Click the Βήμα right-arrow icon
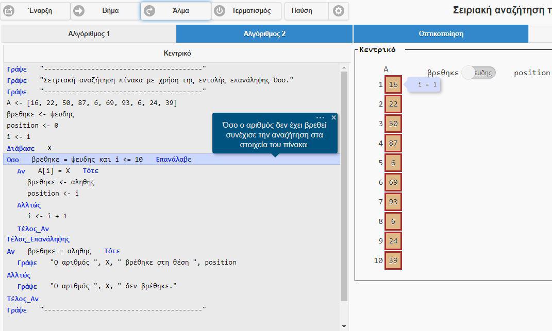The height and width of the screenshot is (331, 552). click(x=79, y=11)
